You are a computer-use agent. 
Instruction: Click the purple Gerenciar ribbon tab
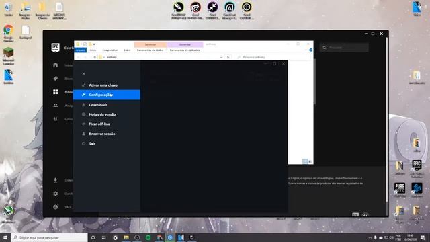click(x=185, y=44)
